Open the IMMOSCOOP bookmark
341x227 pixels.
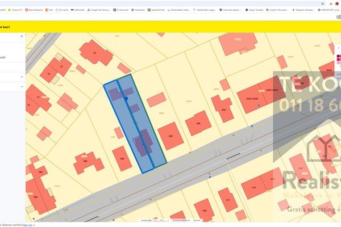click(329, 10)
